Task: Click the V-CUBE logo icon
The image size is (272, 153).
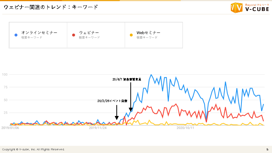Action: (x=236, y=7)
